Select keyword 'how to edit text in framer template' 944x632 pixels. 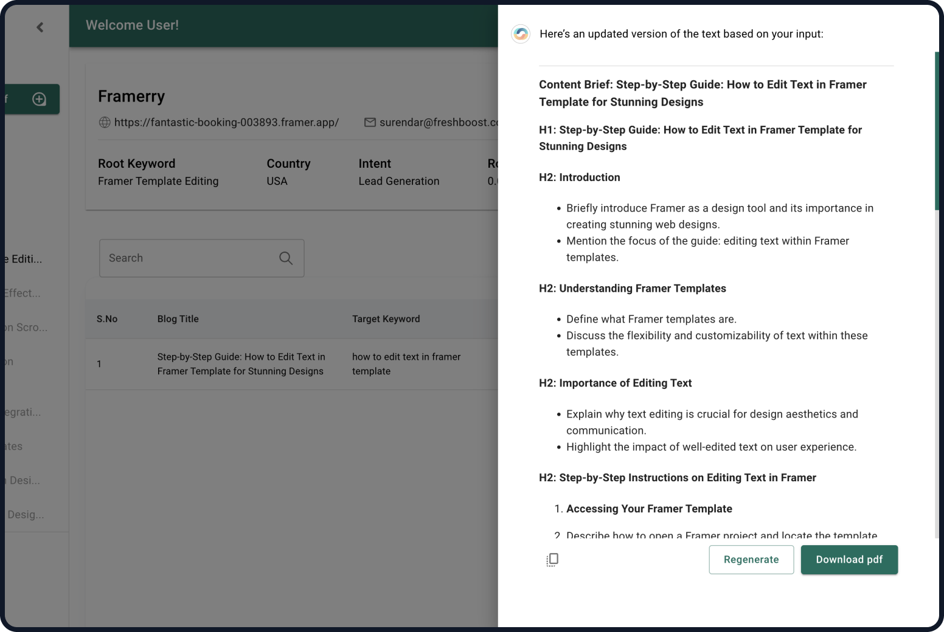coord(406,364)
